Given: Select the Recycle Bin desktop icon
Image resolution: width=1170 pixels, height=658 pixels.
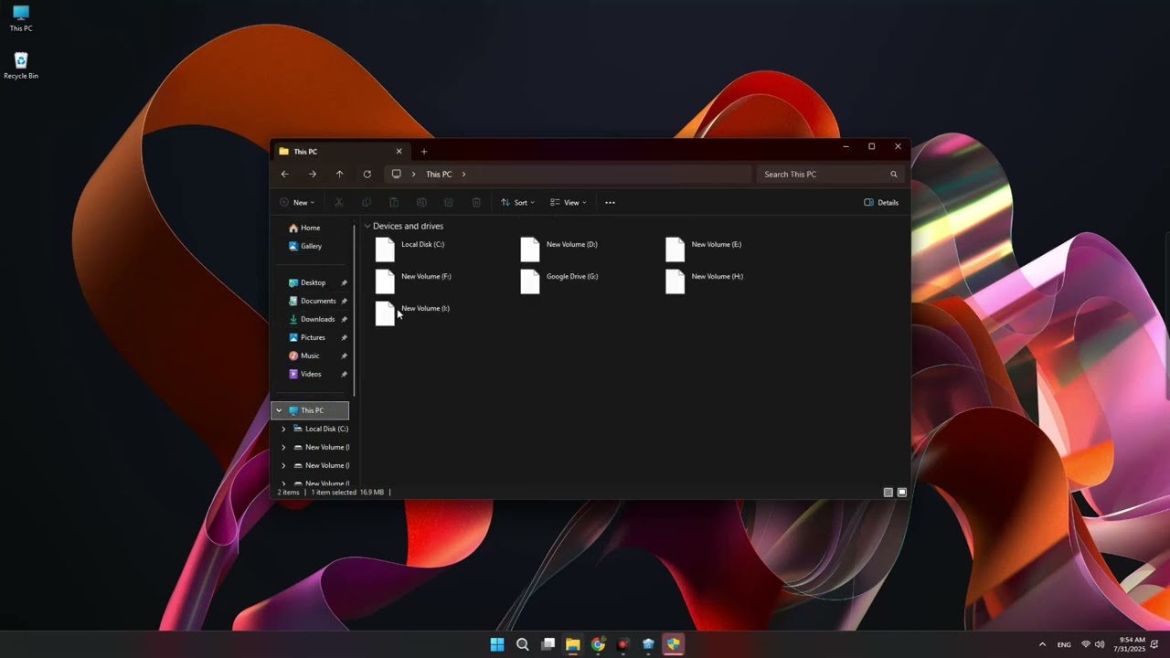Looking at the screenshot, I should pyautogui.click(x=21, y=66).
